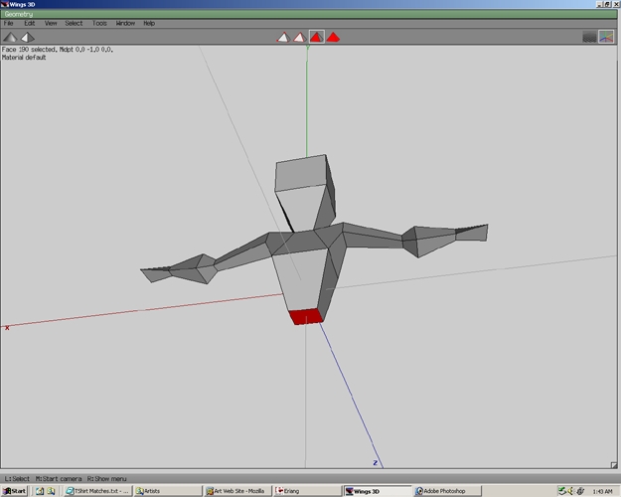Click Wings 3D taskbar button

point(378,491)
